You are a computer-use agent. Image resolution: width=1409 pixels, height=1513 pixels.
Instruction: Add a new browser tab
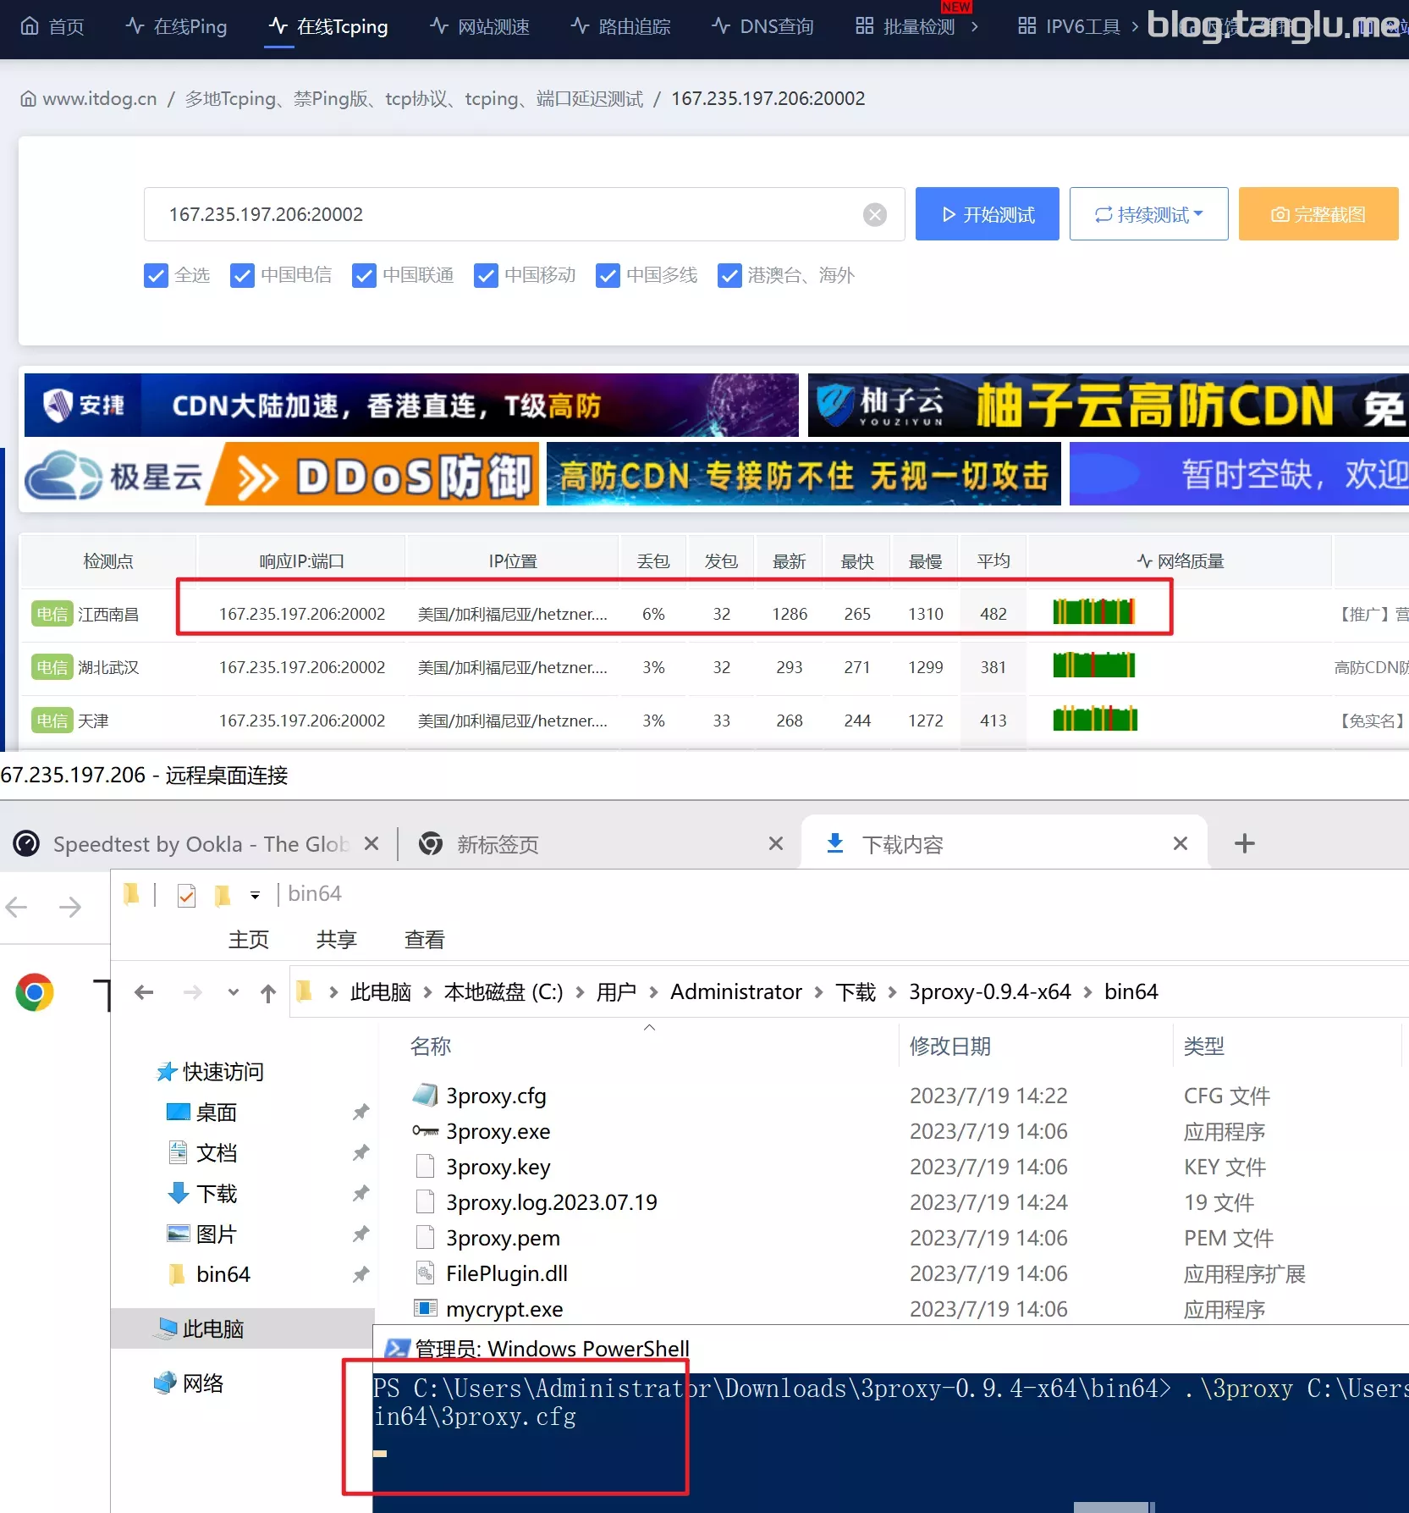click(x=1245, y=843)
